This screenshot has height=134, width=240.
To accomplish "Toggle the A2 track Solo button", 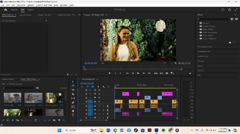I will point(103,110).
